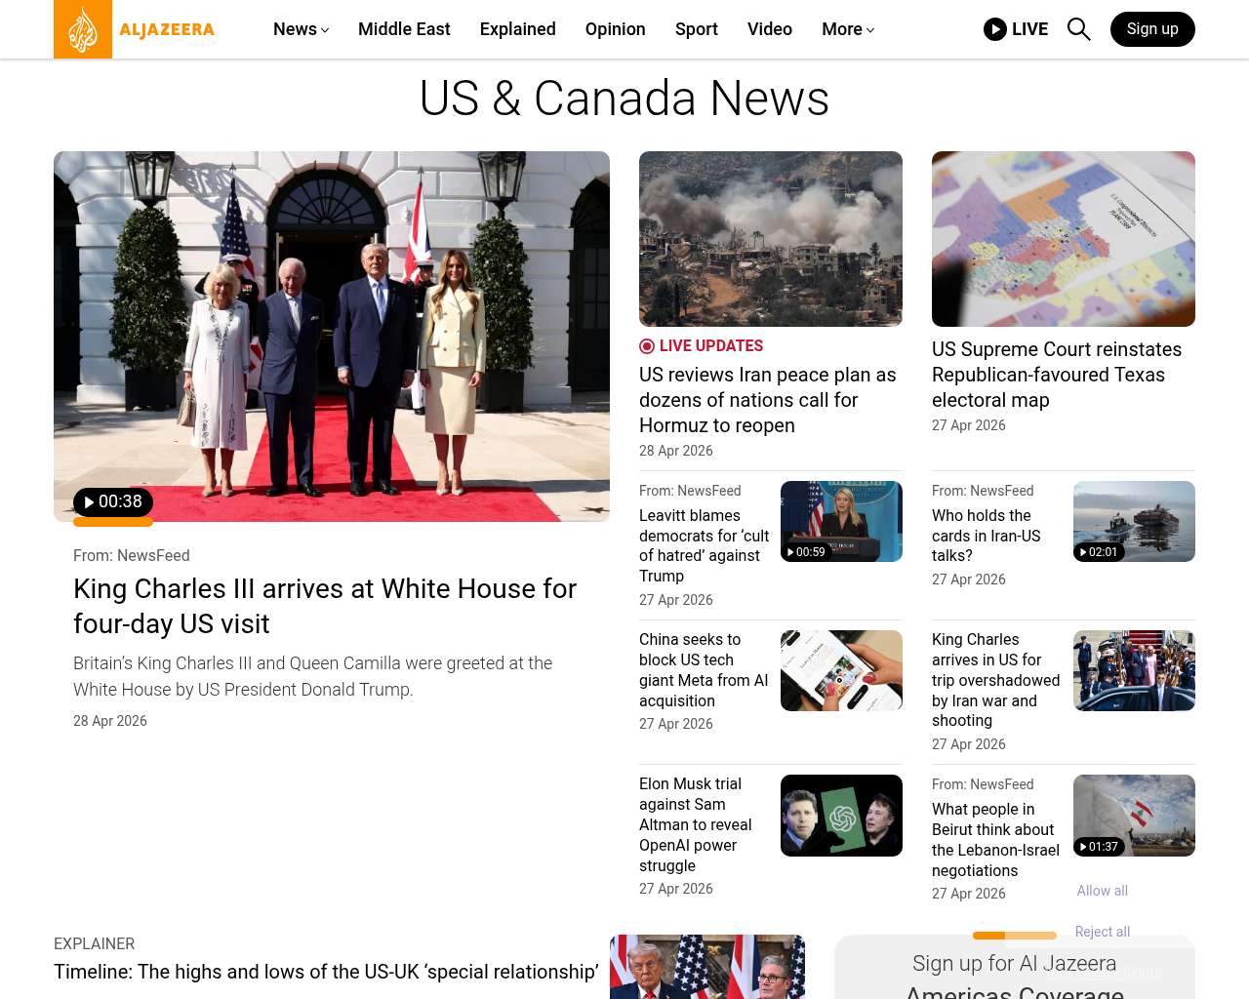Open the Timeline special relationship explainer
Screen dimensions: 1249x999
point(326,972)
